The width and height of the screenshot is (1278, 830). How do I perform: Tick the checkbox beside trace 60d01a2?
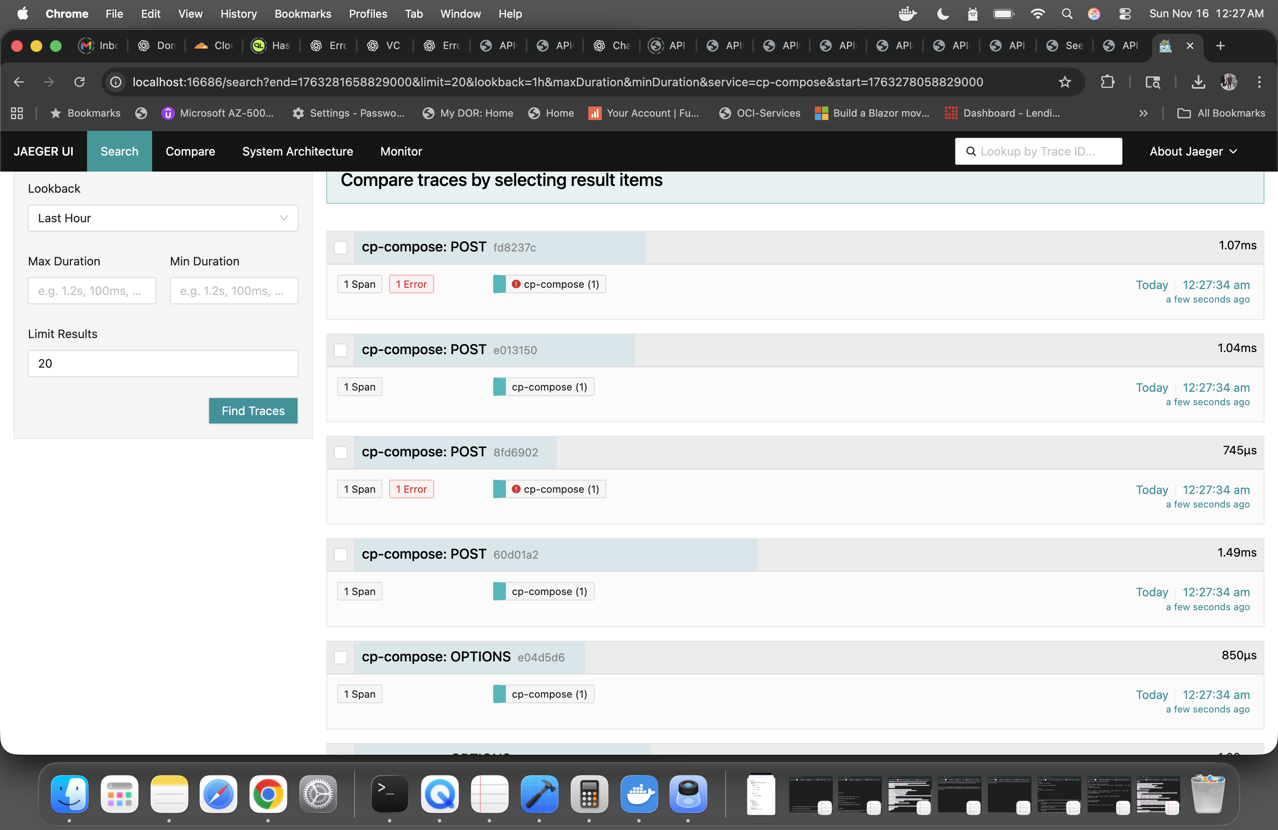pyautogui.click(x=341, y=554)
